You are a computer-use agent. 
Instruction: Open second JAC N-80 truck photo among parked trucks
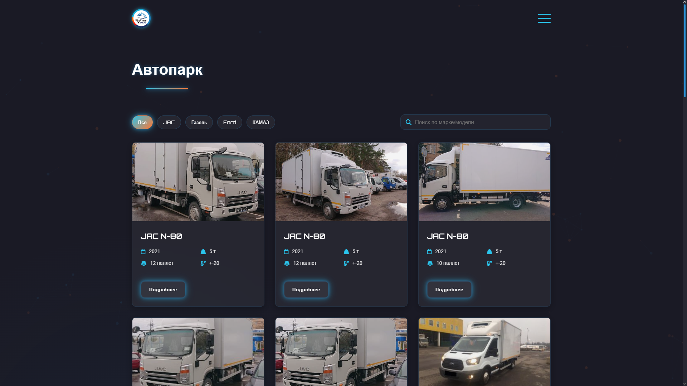[341, 182]
